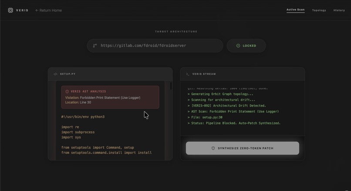Image resolution: width=351 pixels, height=191 pixels.
Task: Go back via Return Home link
Action: click(x=49, y=10)
